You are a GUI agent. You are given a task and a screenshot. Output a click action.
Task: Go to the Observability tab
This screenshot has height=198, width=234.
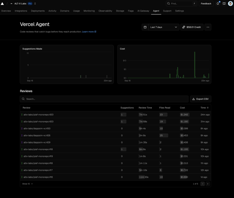[x=105, y=11]
